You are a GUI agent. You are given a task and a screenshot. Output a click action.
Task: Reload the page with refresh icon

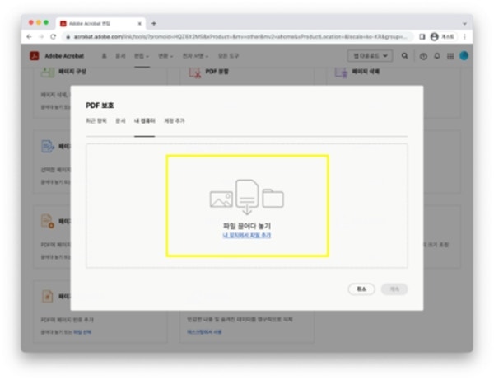pyautogui.click(x=54, y=37)
